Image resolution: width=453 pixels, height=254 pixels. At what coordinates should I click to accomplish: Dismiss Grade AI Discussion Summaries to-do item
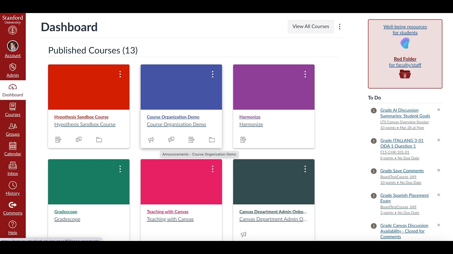(438, 110)
